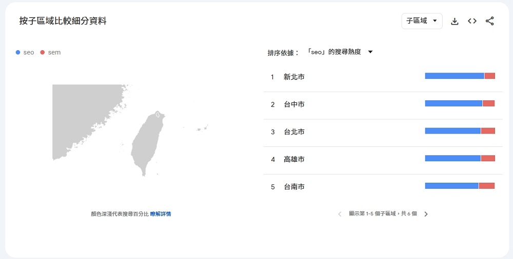This screenshot has width=513, height=259.
Task: Click the sem legend label
Action: pos(54,52)
